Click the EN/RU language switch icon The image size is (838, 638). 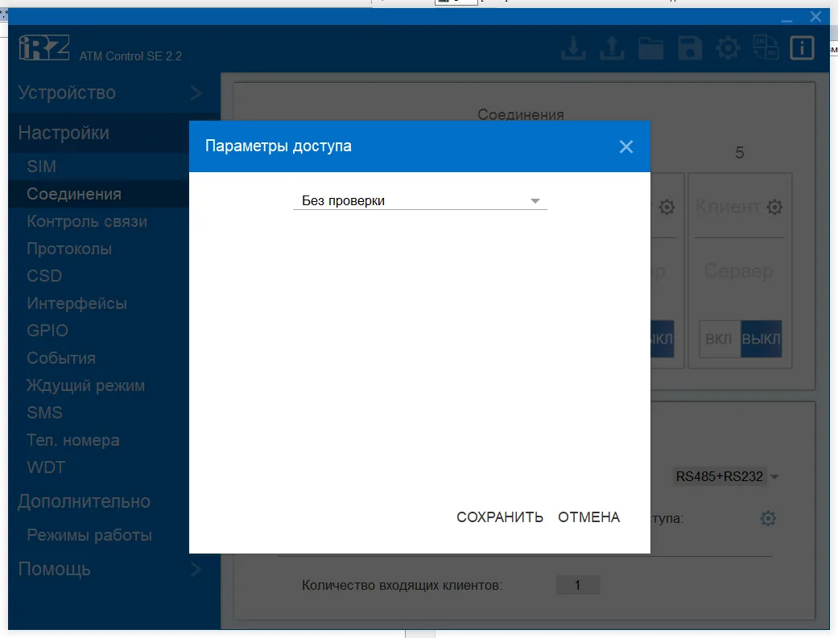[x=766, y=47]
